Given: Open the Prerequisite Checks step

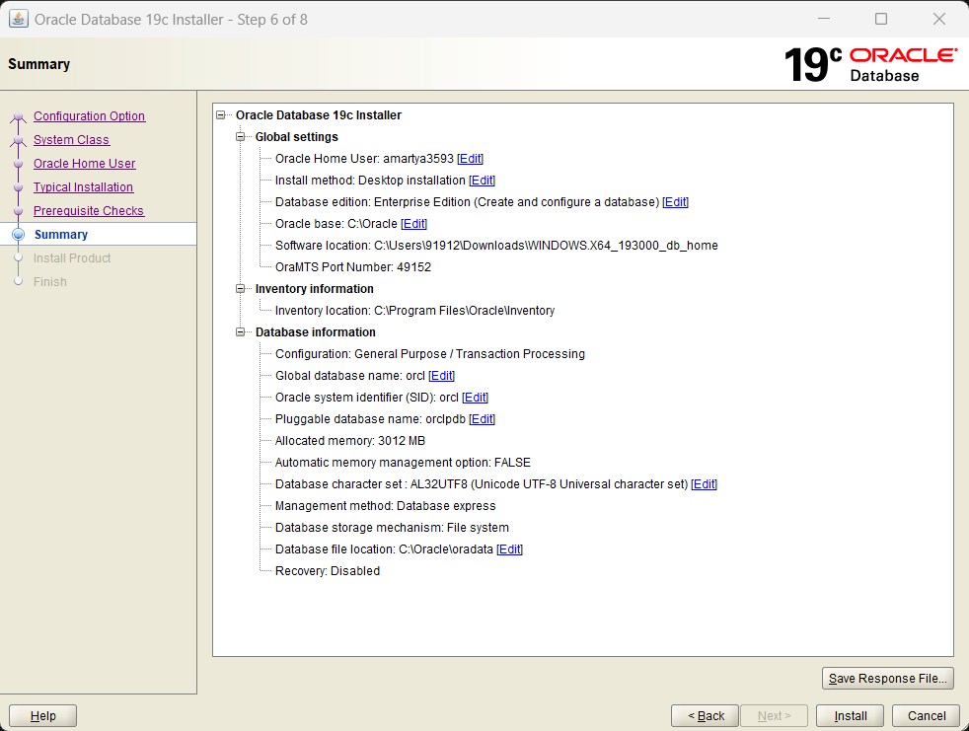Looking at the screenshot, I should click(x=89, y=211).
